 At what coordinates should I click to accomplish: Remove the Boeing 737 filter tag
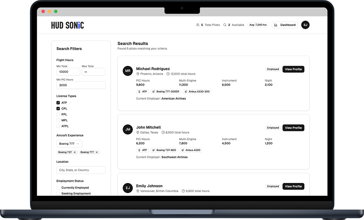[x=75, y=152]
